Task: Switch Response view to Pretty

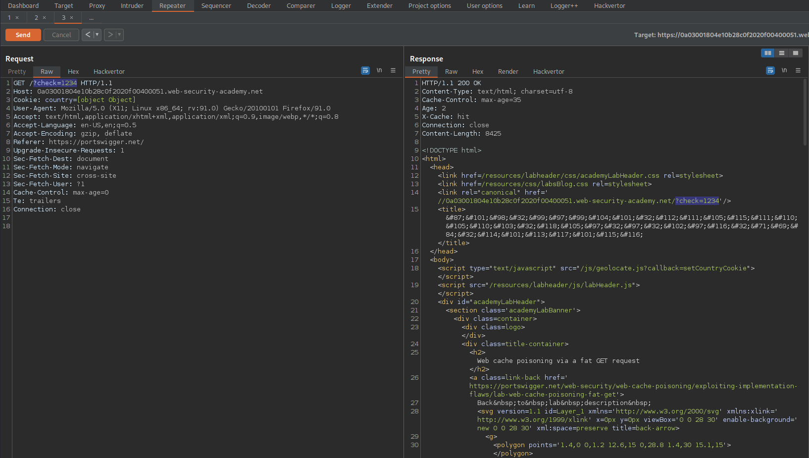Action: pos(421,72)
